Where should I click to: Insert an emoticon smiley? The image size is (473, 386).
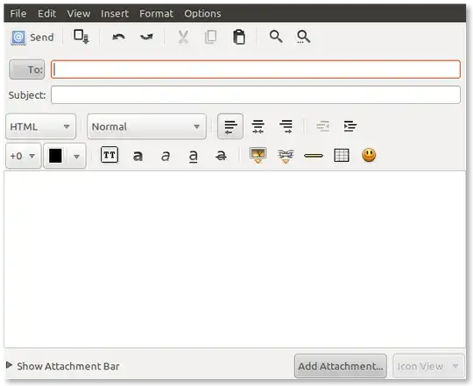click(x=369, y=155)
